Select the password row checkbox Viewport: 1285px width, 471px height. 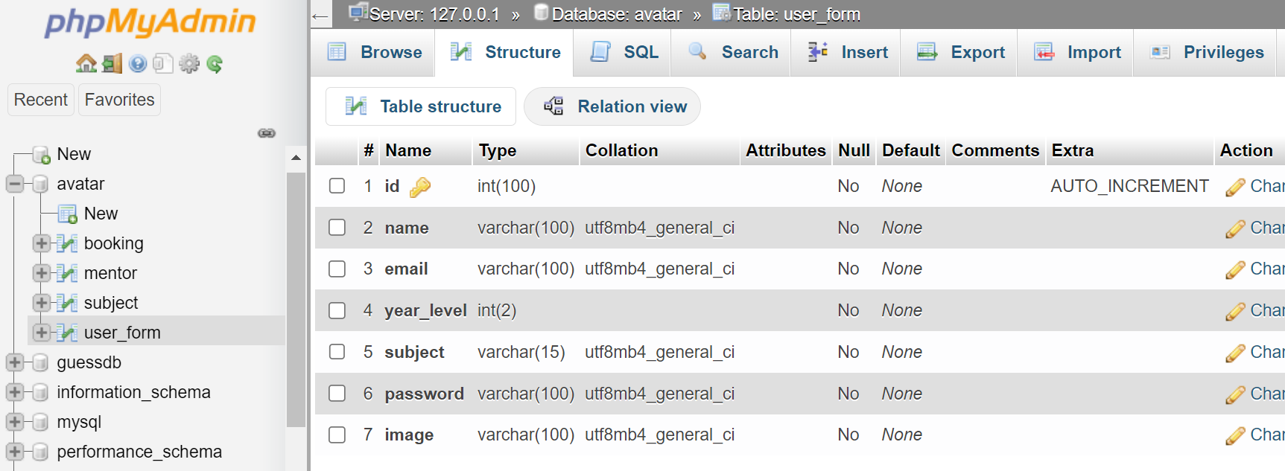(x=337, y=394)
